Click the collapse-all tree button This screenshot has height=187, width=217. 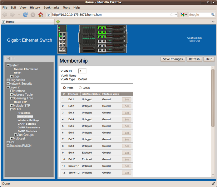[x=13, y=59]
